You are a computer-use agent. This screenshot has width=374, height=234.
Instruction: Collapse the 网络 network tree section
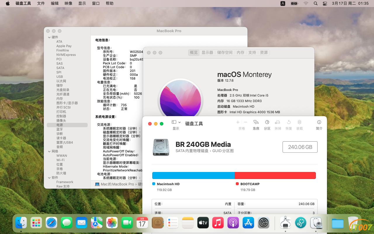(x=49, y=151)
